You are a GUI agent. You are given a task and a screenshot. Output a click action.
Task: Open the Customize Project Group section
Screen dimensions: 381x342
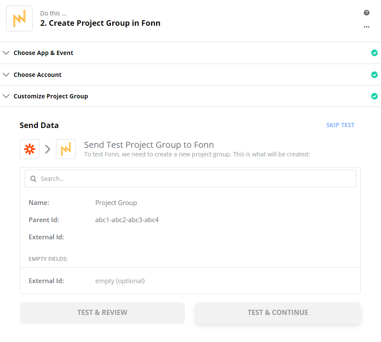(x=190, y=96)
